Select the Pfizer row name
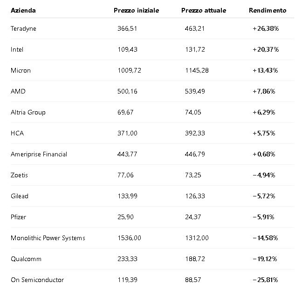Screen dimensions: 302x296 click(x=18, y=217)
